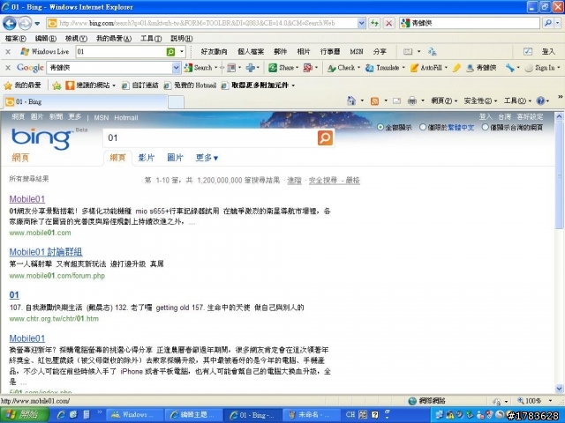The width and height of the screenshot is (565, 423).
Task: Click the blue plus icon in Google toolbar
Action: coord(251,68)
